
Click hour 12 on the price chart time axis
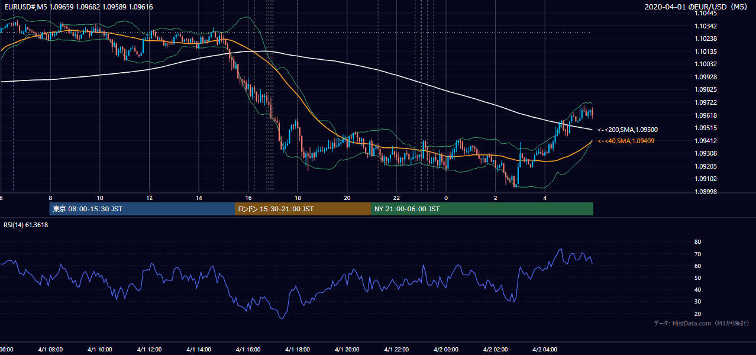point(149,198)
